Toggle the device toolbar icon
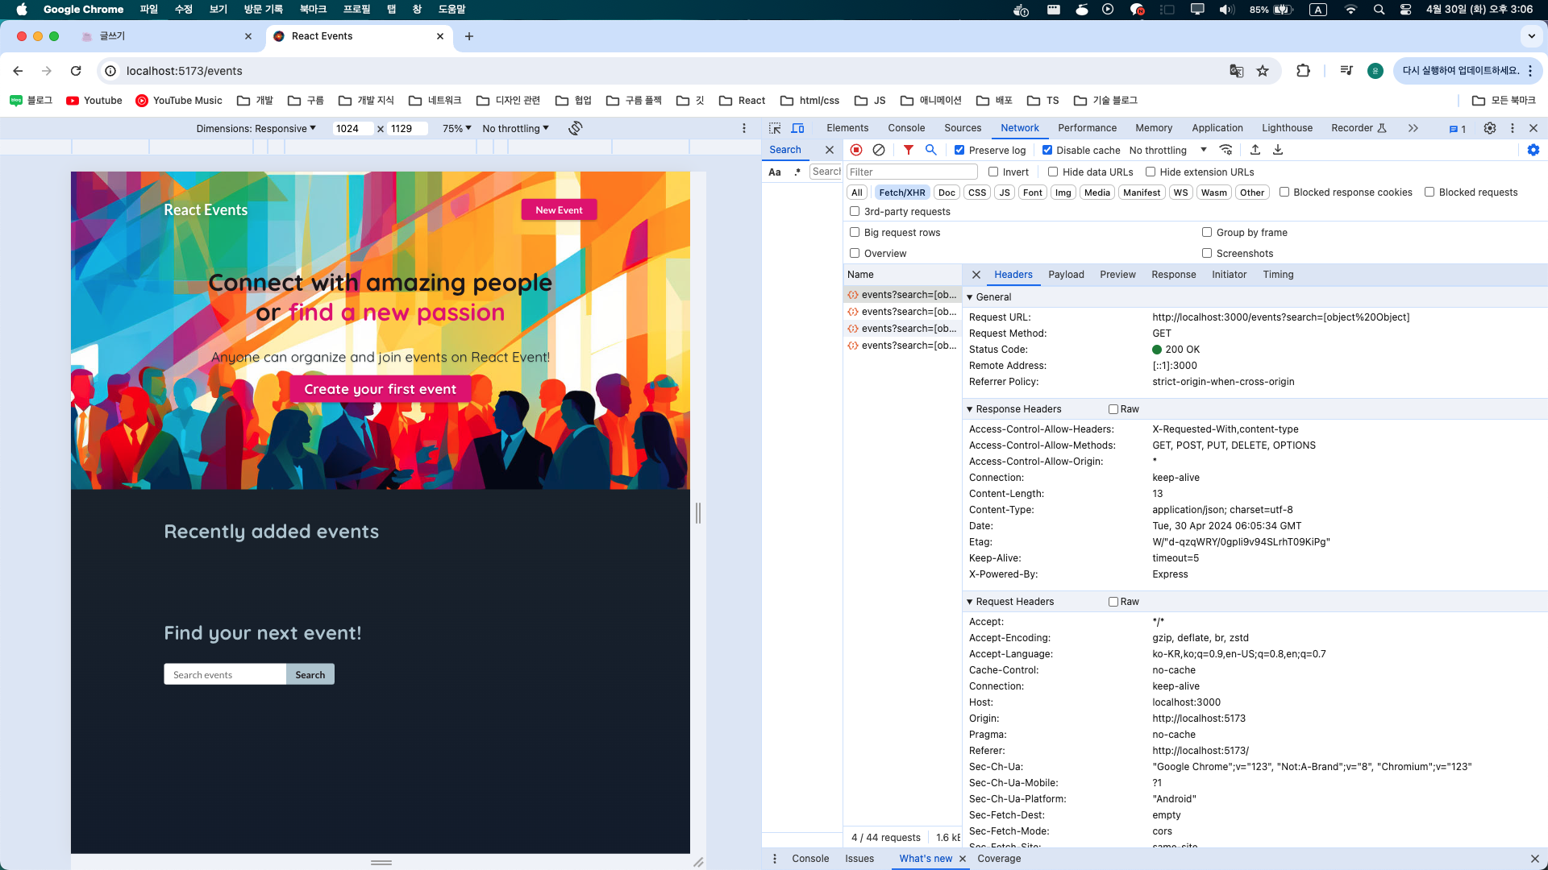 tap(797, 128)
